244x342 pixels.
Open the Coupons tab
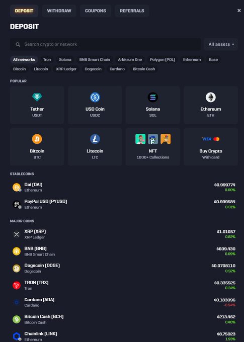96,11
